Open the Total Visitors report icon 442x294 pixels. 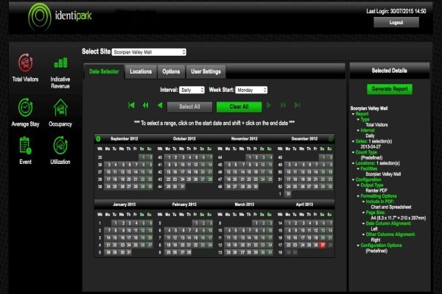coord(25,62)
